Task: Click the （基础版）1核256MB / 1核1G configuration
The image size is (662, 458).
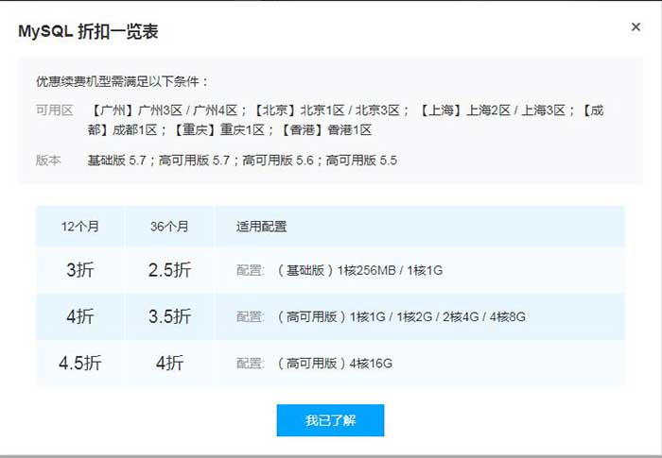Action: (x=359, y=270)
